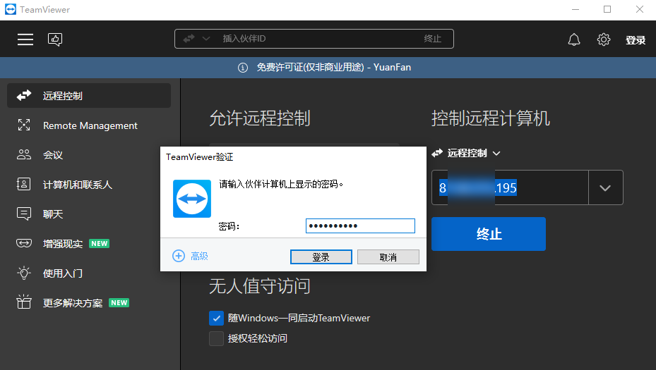Close the TeamViewer window
This screenshot has width=656, height=370.
[x=640, y=9]
